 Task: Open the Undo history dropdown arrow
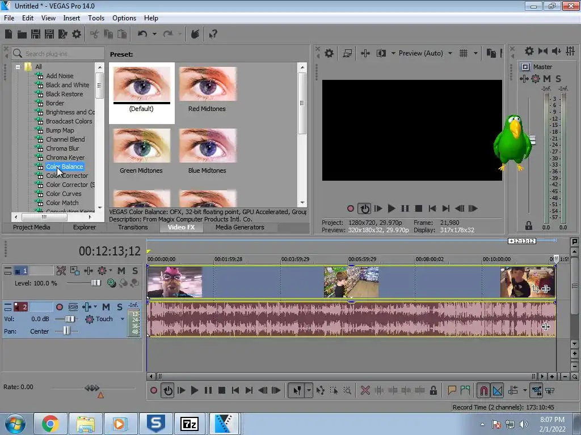[x=154, y=34]
